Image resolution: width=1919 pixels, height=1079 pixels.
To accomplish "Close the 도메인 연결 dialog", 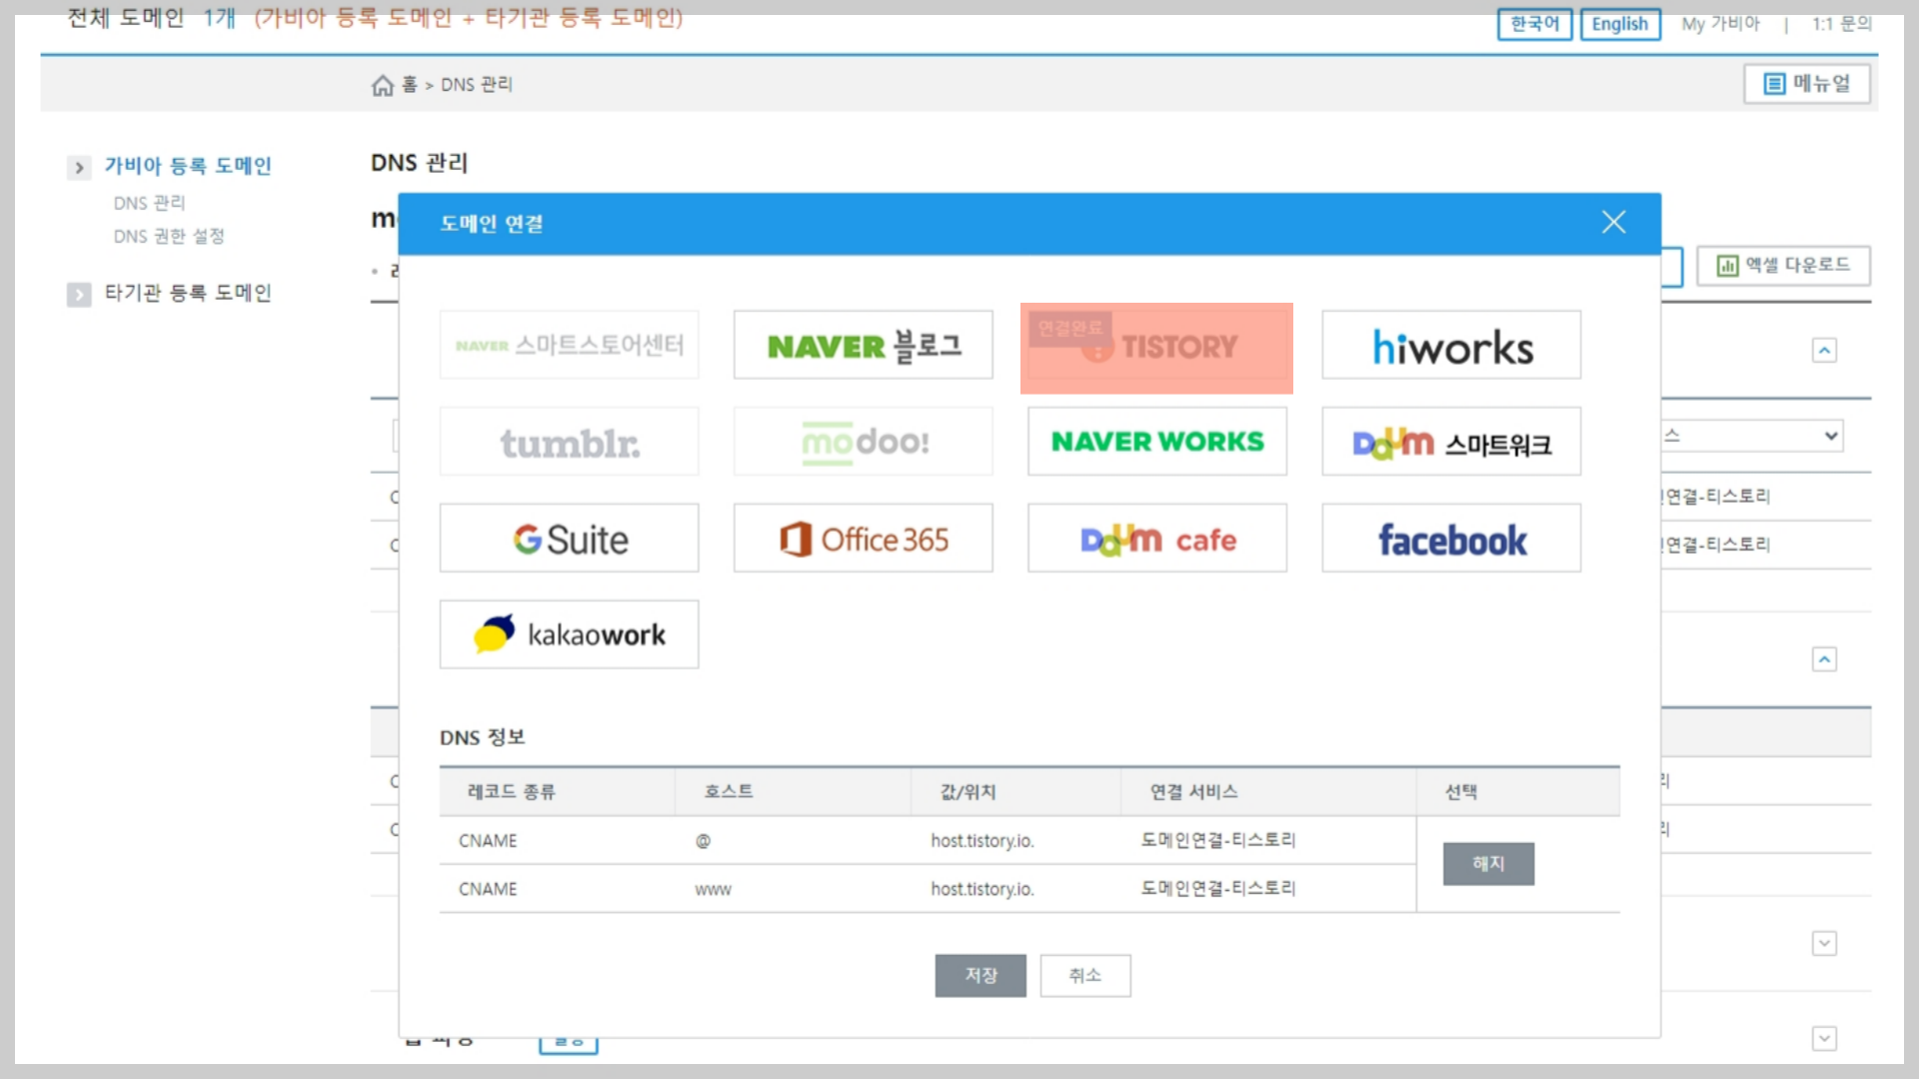I will (x=1613, y=222).
